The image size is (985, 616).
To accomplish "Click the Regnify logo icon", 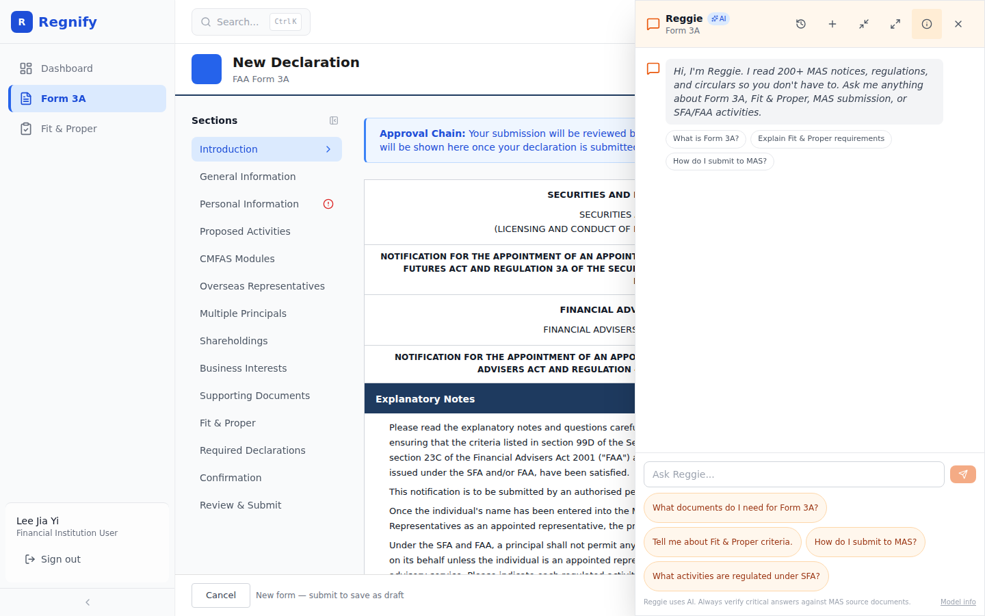I will (22, 22).
